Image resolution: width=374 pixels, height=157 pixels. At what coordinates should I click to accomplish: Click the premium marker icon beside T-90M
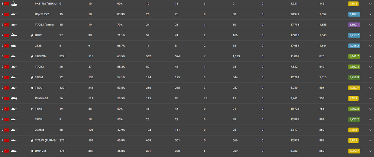(x=32, y=78)
